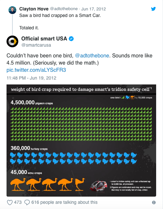Viewport: 163px width, 209px height.
Task: Open the @smartcarusa handle
Action: click(x=36, y=45)
